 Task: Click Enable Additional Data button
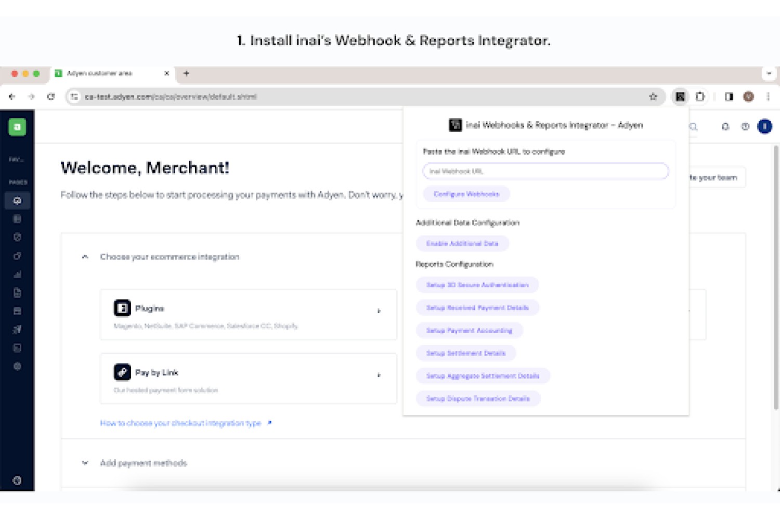462,243
